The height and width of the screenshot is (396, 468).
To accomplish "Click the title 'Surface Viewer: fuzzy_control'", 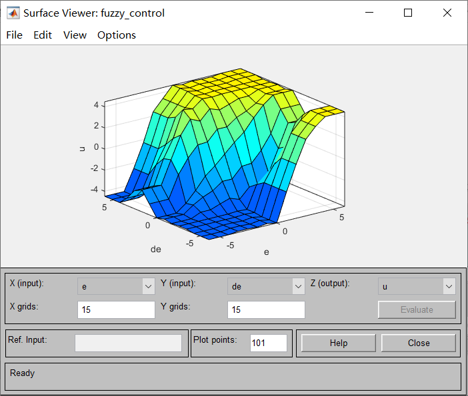I will click(x=94, y=13).
